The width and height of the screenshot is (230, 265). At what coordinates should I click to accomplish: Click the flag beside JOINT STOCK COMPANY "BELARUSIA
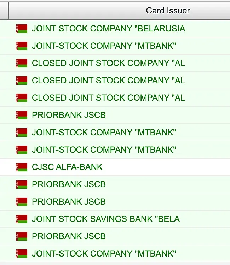22,29
